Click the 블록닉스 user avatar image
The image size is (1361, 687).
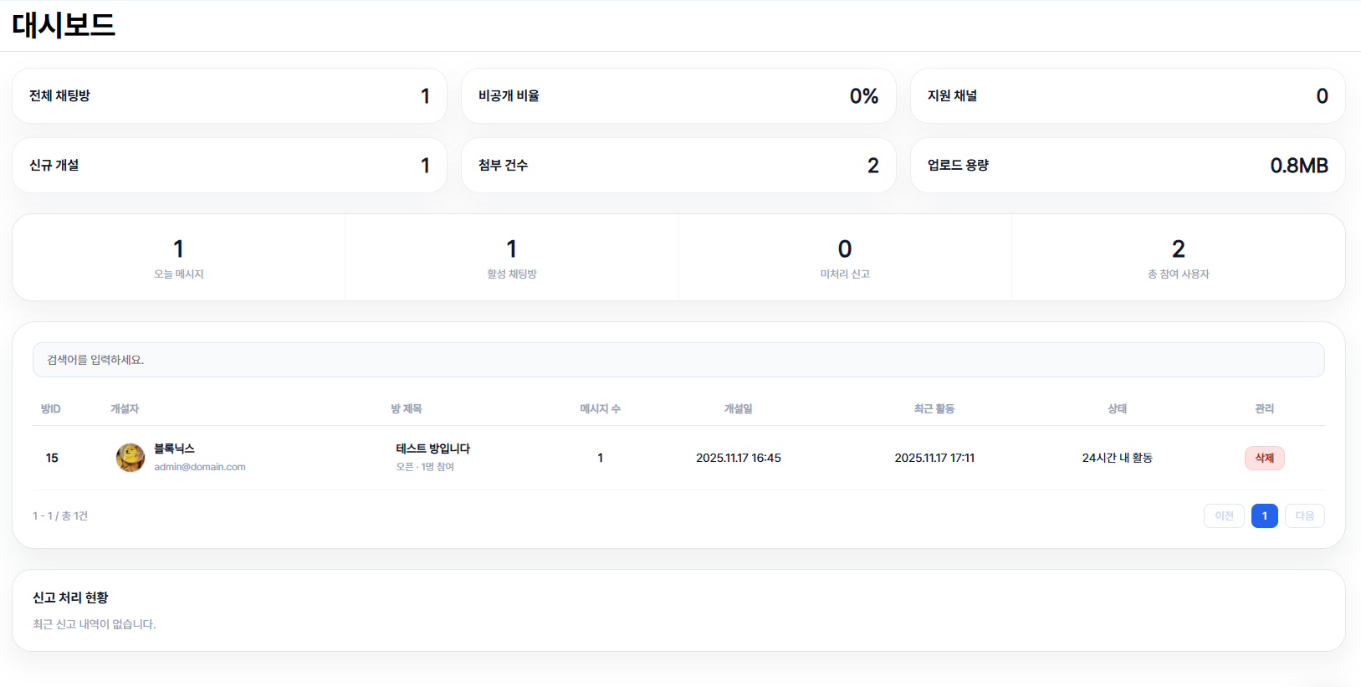click(x=130, y=458)
